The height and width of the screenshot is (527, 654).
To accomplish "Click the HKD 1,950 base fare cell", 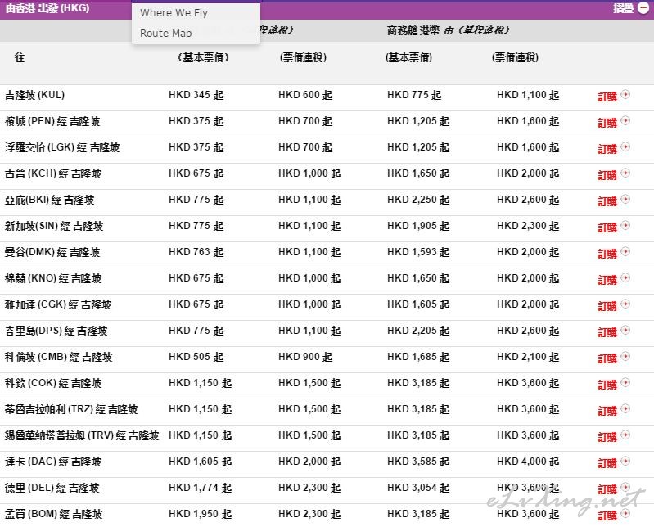I will point(201,514).
